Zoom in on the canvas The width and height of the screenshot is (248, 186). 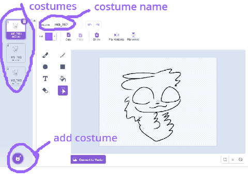coord(240,160)
